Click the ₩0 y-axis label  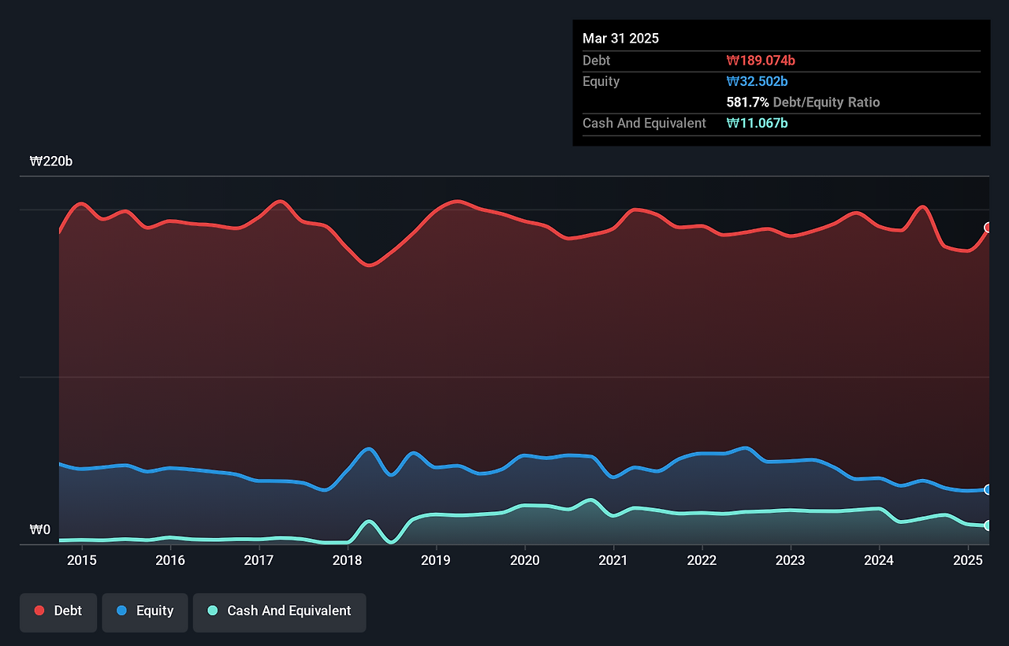click(x=40, y=530)
